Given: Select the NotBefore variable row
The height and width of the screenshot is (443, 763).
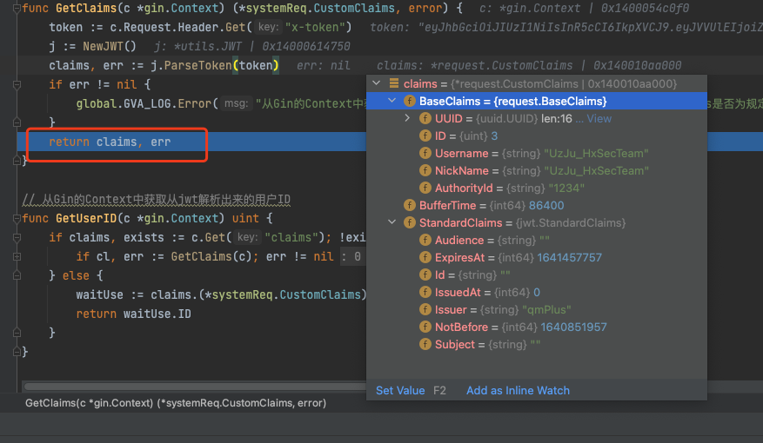Looking at the screenshot, I should [x=536, y=327].
